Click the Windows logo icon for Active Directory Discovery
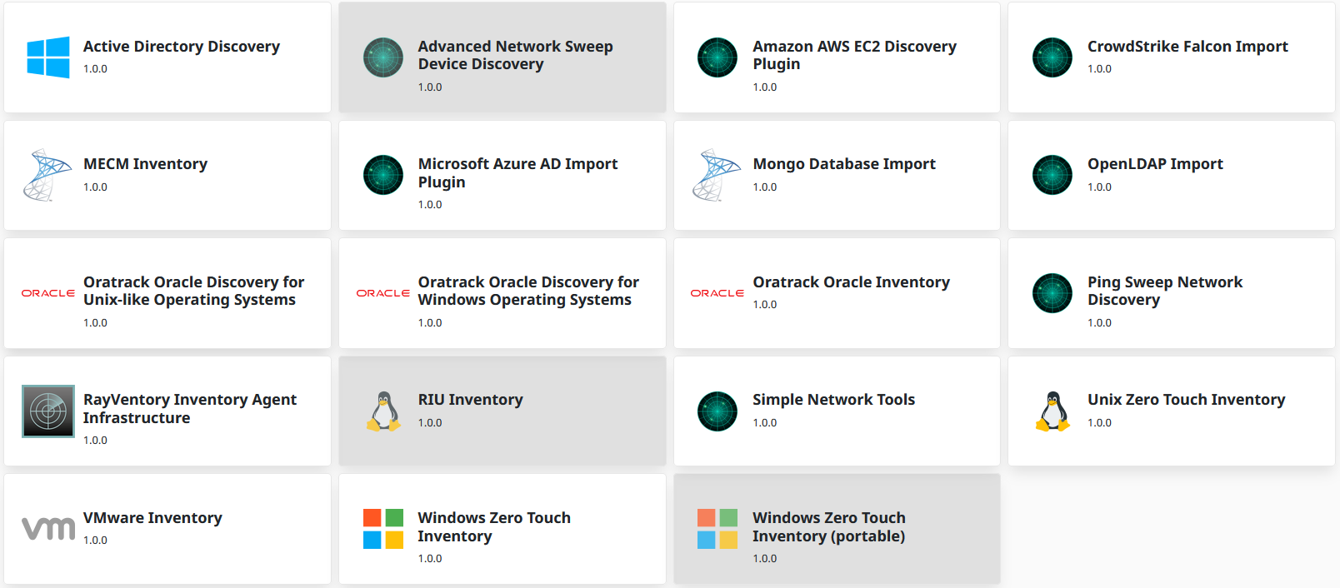The height and width of the screenshot is (588, 1340). 48,57
